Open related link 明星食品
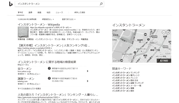The height and width of the screenshot is (103, 179). coord(84,39)
